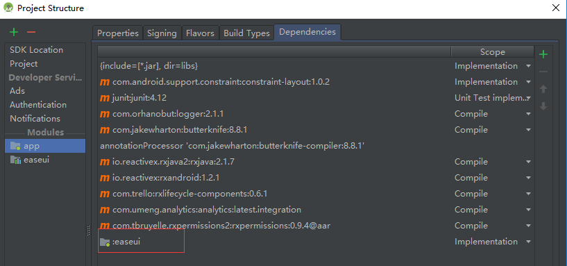Click the Maven icon beside umeng analytics
Viewport: 567px width, 266px height.
(105, 210)
